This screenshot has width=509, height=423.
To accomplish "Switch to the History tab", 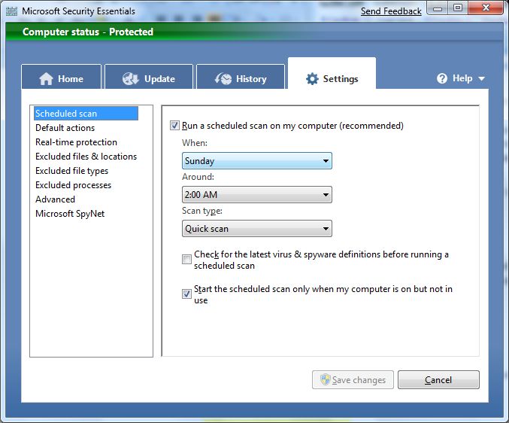I will click(241, 77).
